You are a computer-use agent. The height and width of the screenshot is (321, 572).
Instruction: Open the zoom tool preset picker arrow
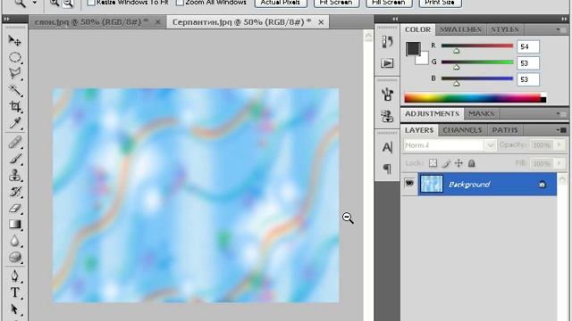pyautogui.click(x=35, y=3)
